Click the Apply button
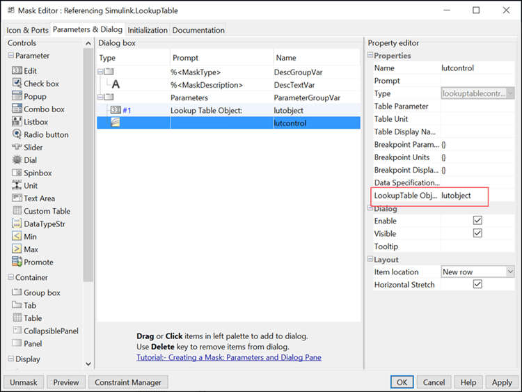The width and height of the screenshot is (522, 392). click(502, 382)
